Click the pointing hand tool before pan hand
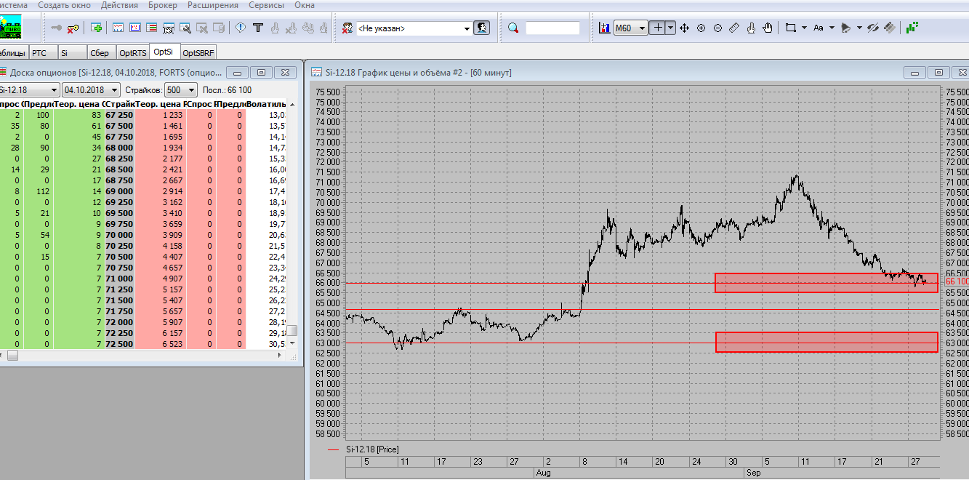This screenshot has height=480, width=969. pos(752,28)
